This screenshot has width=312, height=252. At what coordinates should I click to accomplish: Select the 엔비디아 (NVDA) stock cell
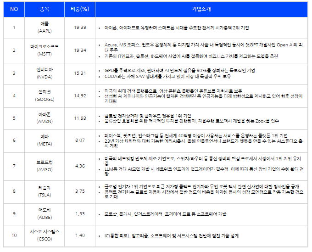pyautogui.click(x=45, y=73)
